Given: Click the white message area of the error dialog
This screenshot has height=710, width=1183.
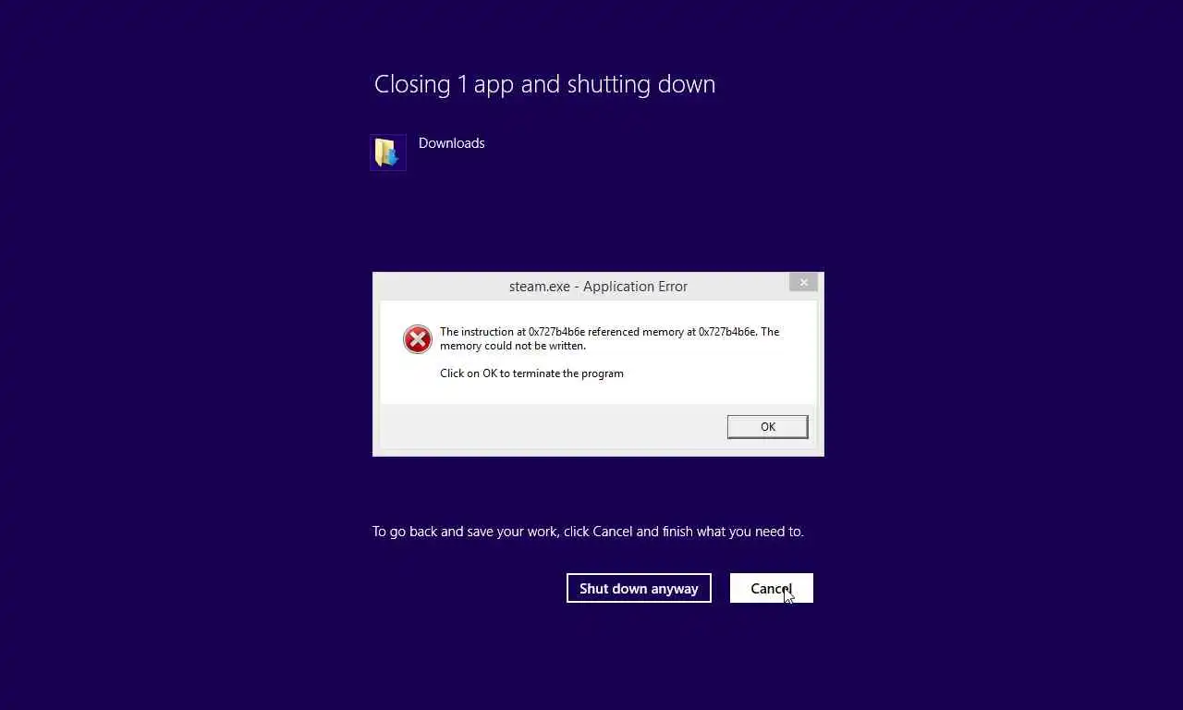Looking at the screenshot, I should coord(598,352).
